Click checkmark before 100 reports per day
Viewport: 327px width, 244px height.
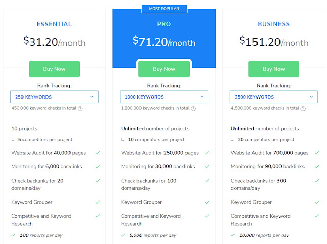[13, 235]
